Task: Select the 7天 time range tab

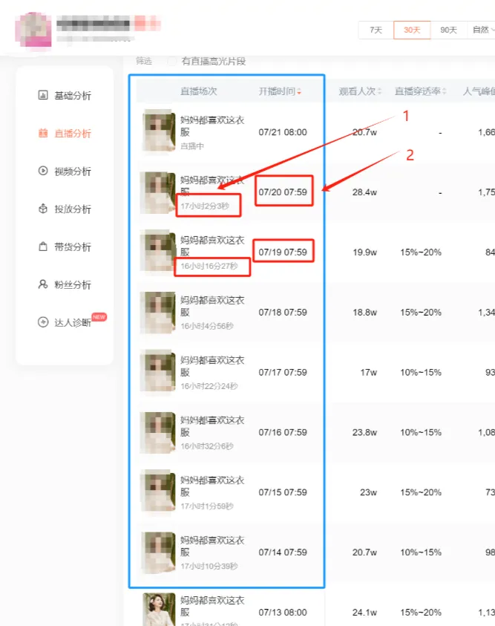Action: (376, 30)
